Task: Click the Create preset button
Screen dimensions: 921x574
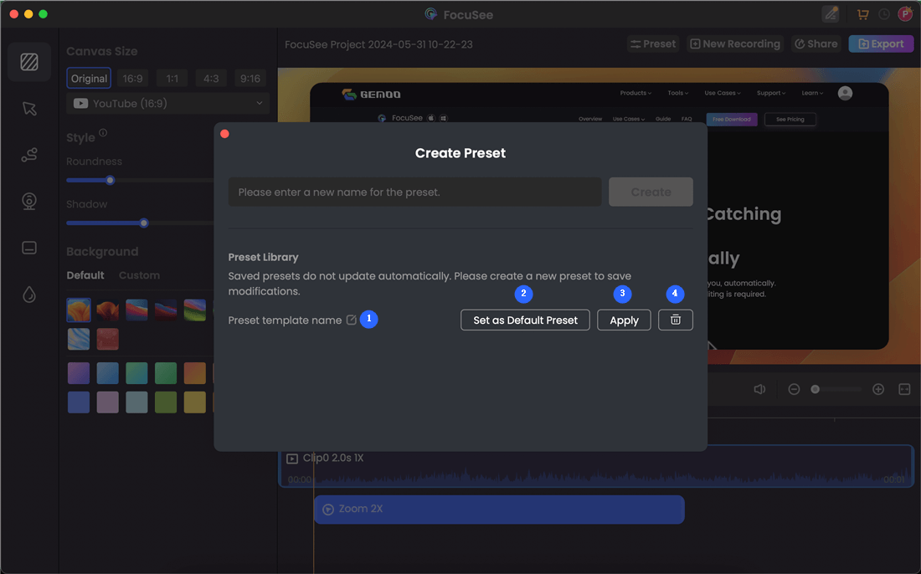Action: pyautogui.click(x=651, y=192)
